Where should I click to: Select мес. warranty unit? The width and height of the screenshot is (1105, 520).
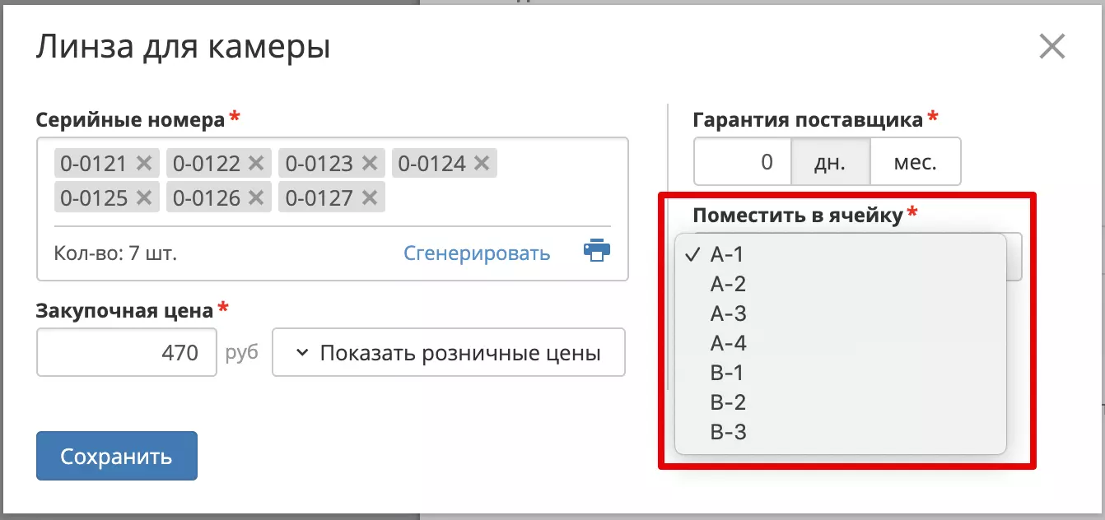point(916,161)
